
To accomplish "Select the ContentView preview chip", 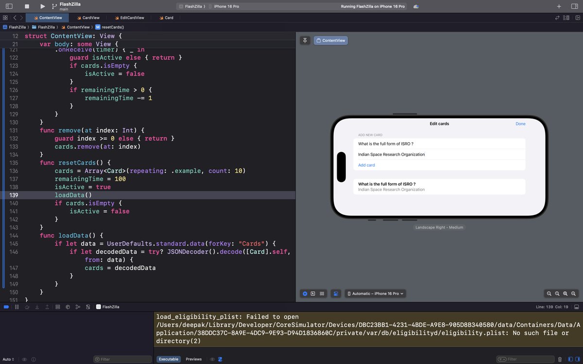I will [x=331, y=40].
